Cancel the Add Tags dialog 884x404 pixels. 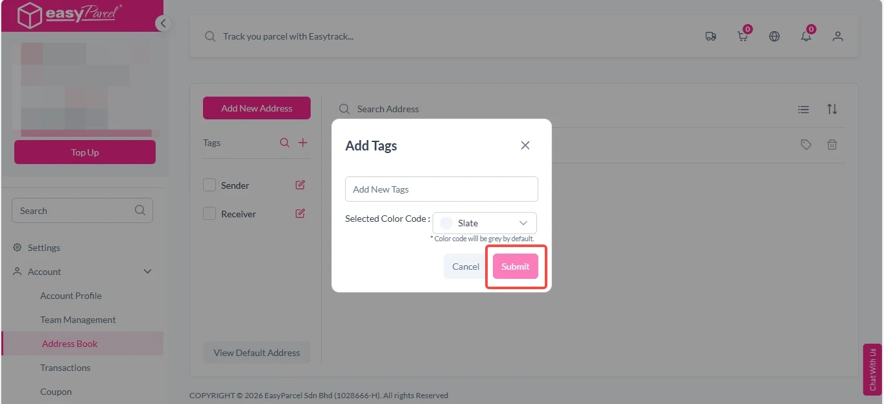pos(466,267)
